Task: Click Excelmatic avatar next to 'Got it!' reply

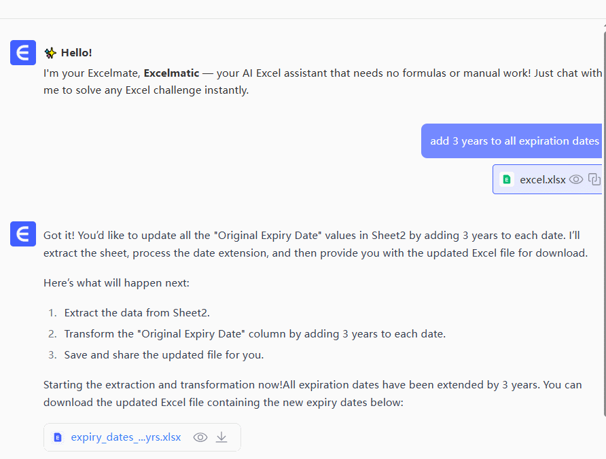Action: pos(23,235)
